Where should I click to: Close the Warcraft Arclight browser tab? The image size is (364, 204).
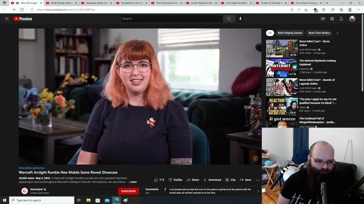tap(41, 3)
